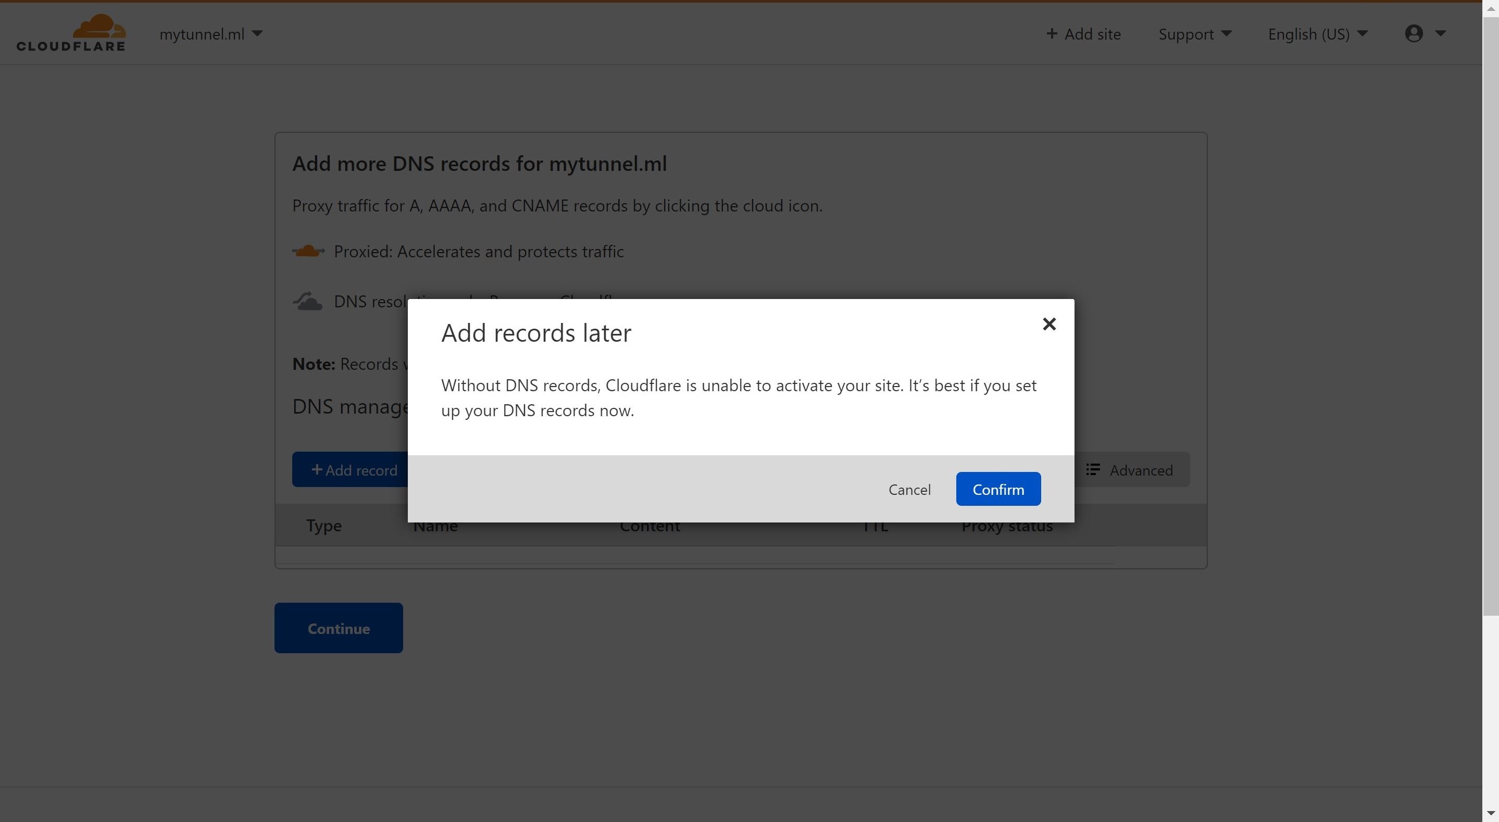Image resolution: width=1499 pixels, height=822 pixels.
Task: Click the gray DNS-only cloud icon
Action: [x=307, y=302]
